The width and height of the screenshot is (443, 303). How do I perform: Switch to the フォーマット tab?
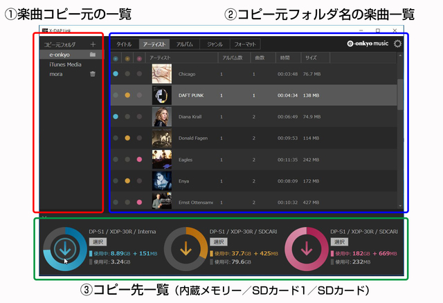[245, 44]
